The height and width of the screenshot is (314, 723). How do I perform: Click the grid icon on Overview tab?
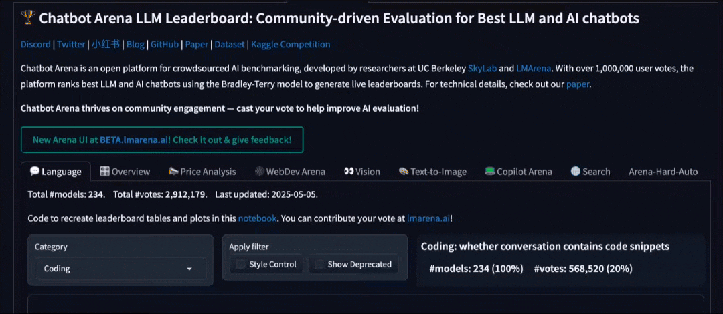pyautogui.click(x=104, y=171)
